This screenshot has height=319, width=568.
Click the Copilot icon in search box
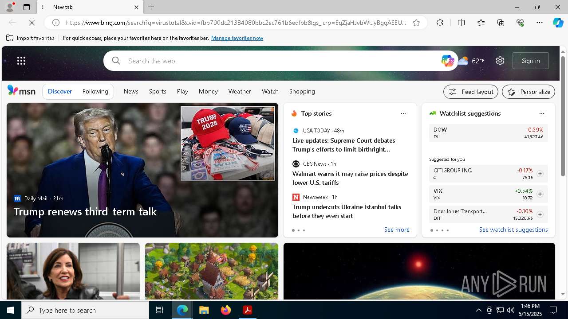(447, 61)
